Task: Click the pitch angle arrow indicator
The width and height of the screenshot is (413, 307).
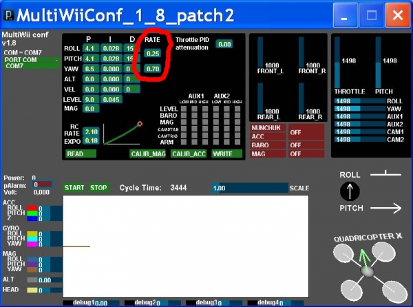Action: 385,209
